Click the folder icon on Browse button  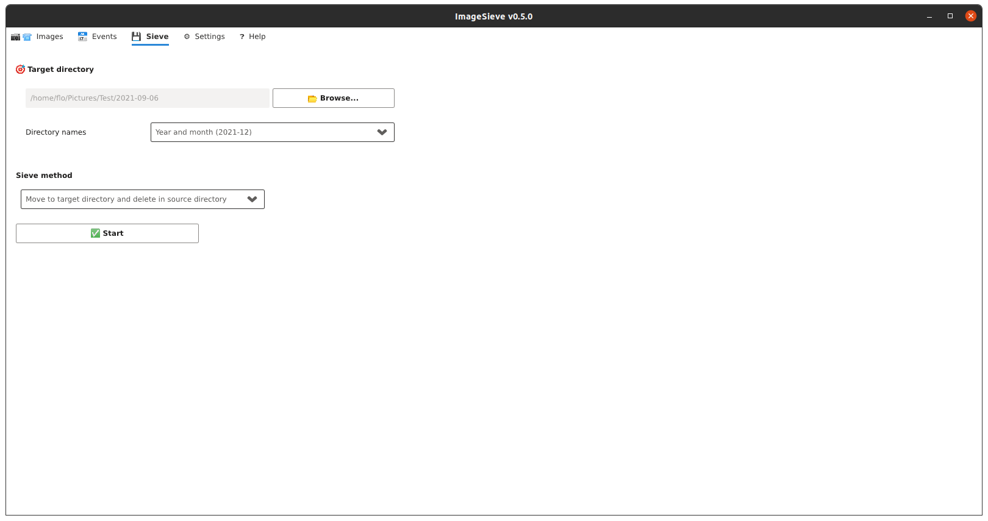tap(312, 98)
